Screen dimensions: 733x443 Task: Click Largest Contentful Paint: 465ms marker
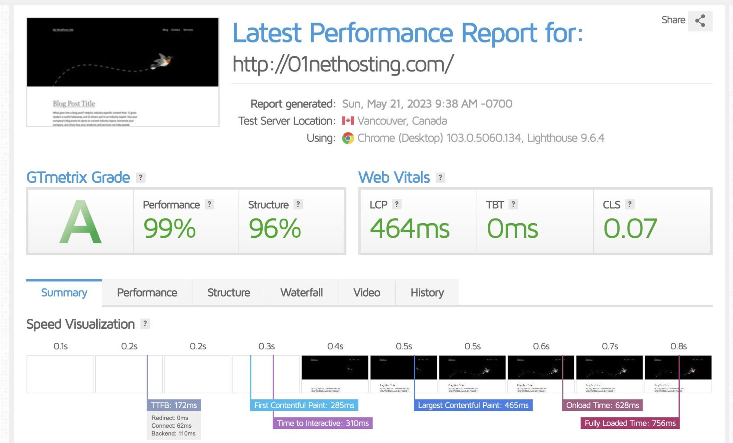pos(473,405)
